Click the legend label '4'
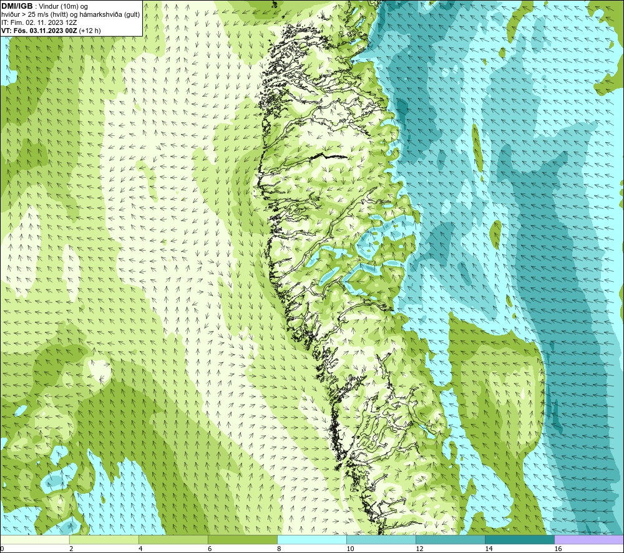The width and height of the screenshot is (624, 553). (140, 549)
